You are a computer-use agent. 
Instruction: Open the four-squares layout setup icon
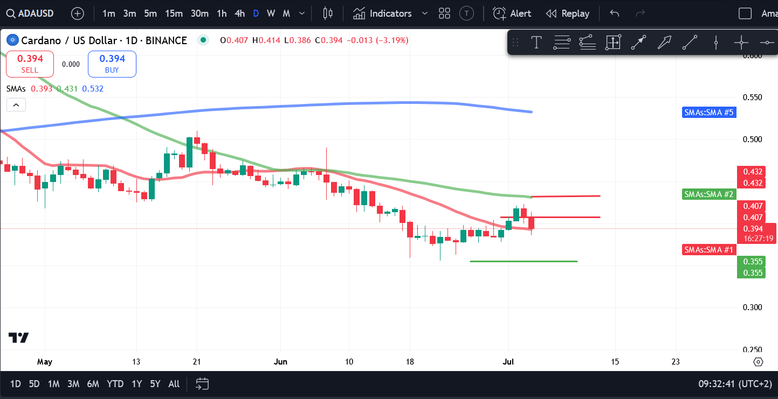coord(445,13)
